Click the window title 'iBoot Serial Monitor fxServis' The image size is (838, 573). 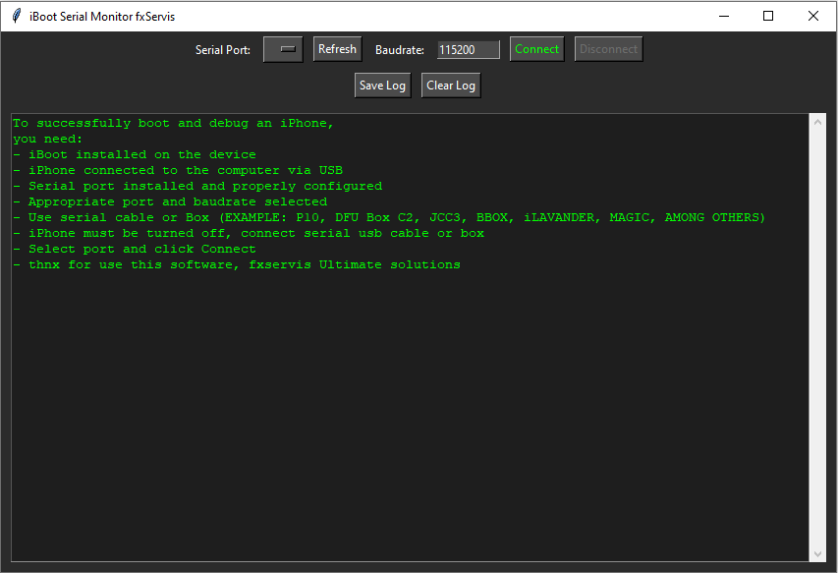[x=102, y=17]
